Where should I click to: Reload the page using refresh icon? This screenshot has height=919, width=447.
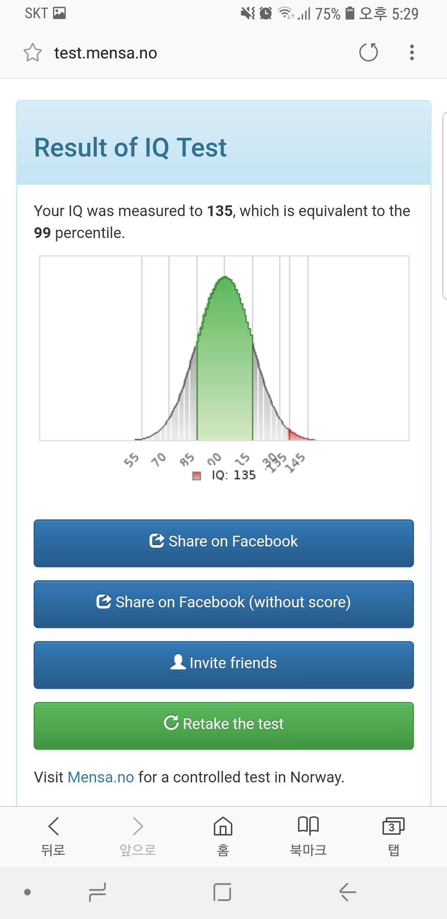pos(368,53)
